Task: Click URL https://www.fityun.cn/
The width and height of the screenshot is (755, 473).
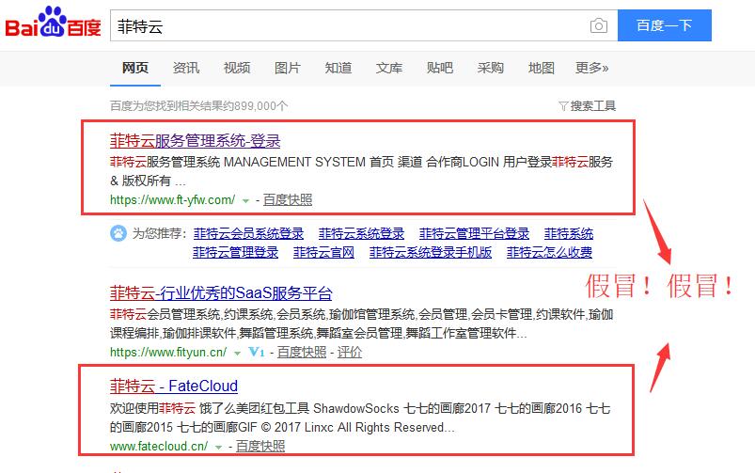Action: 168,352
